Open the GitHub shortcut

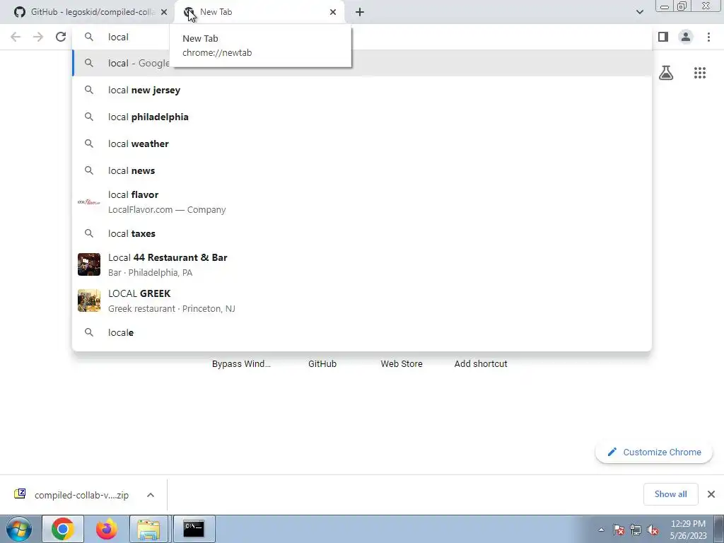[x=322, y=364]
